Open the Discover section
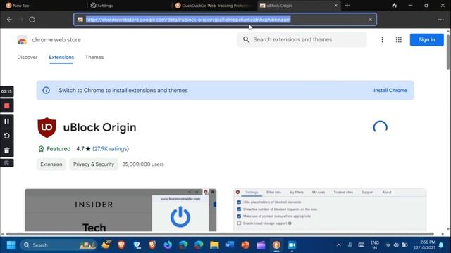The image size is (451, 253). click(x=27, y=57)
